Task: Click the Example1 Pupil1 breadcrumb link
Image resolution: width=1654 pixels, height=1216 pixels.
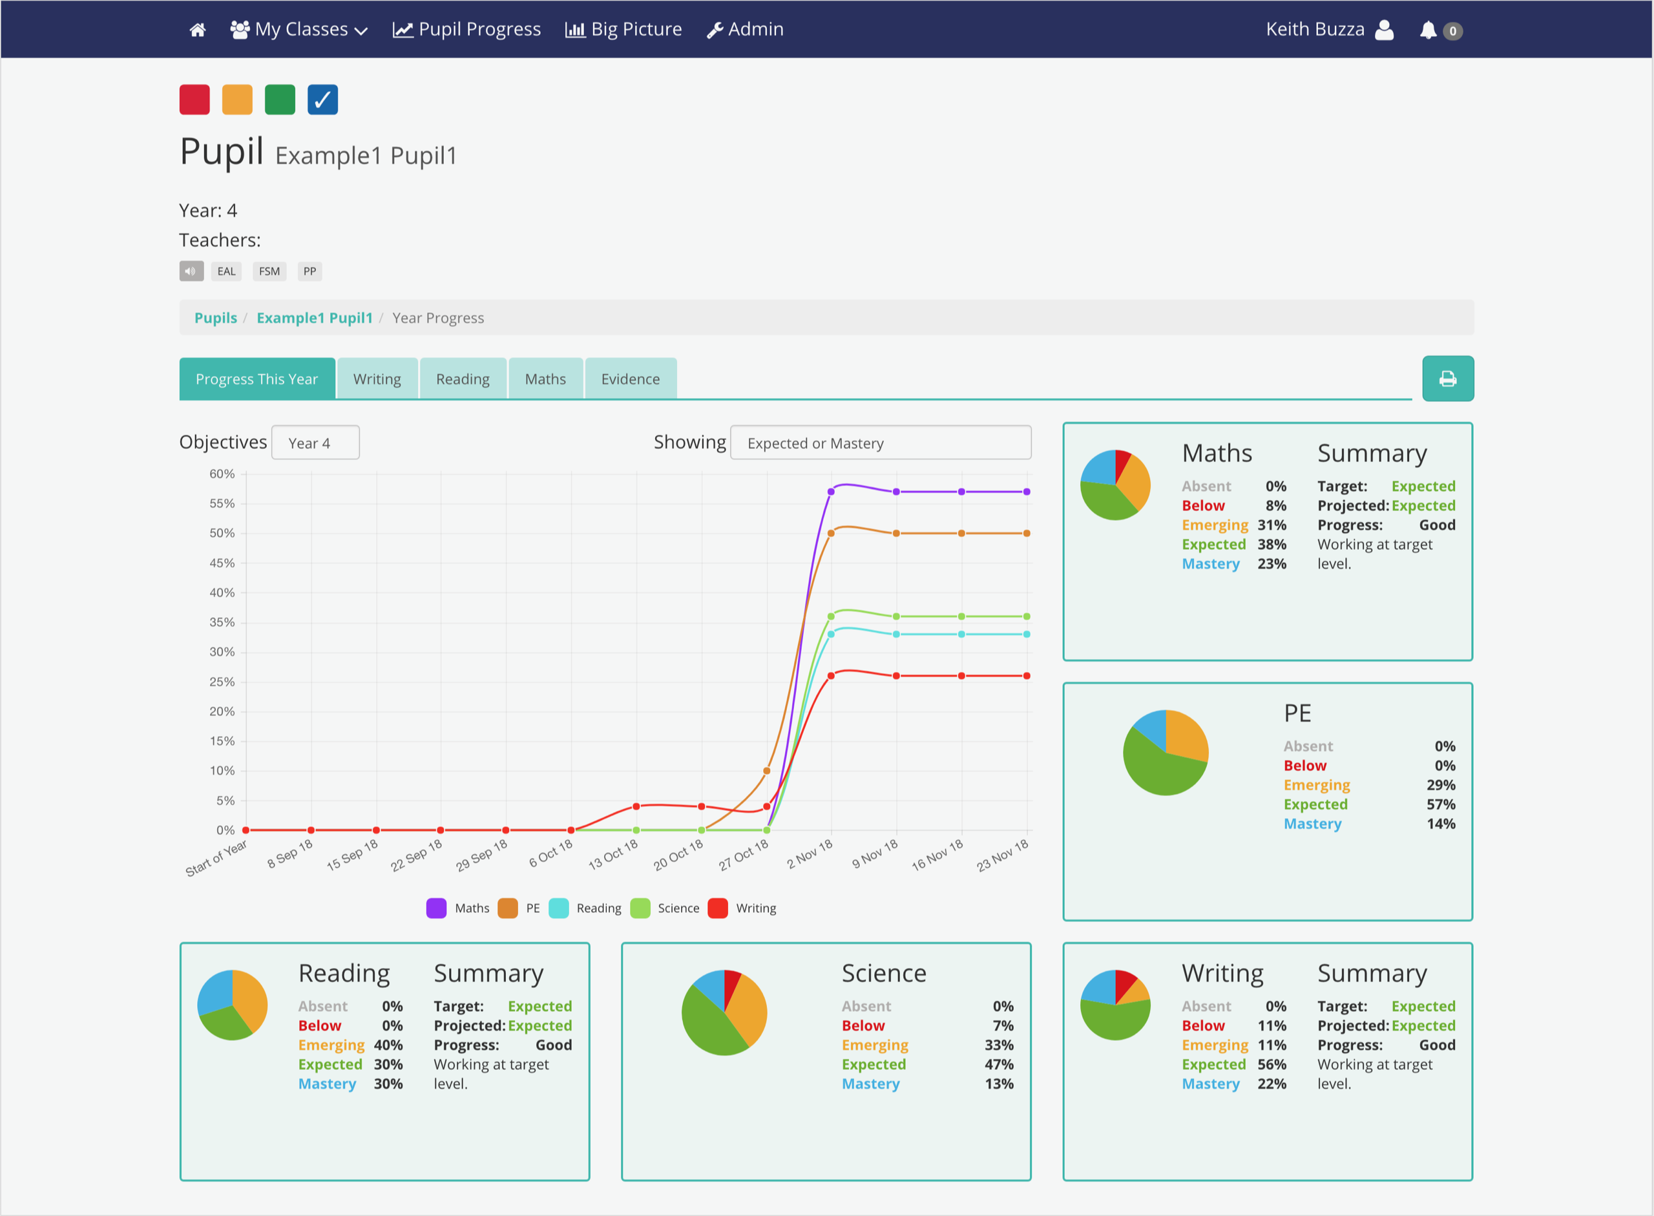Action: (314, 317)
